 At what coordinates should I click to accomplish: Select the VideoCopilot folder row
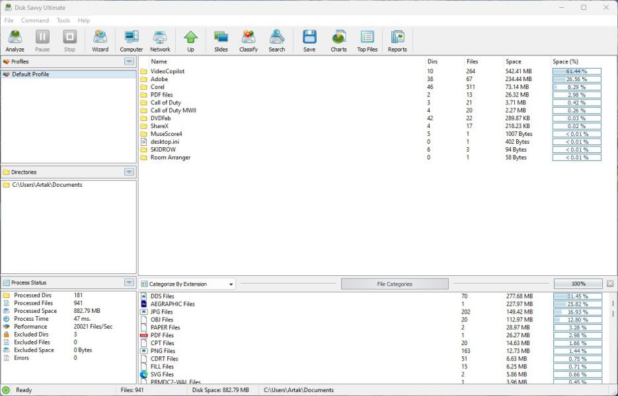[x=168, y=71]
